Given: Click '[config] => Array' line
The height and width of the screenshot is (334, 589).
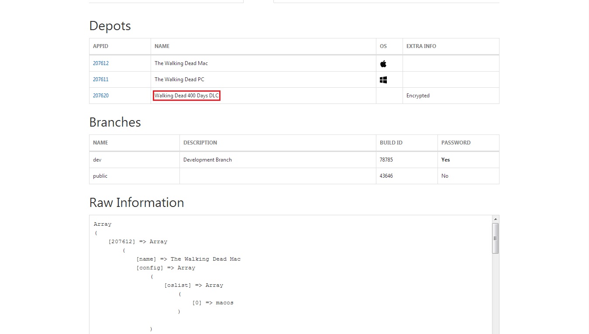Looking at the screenshot, I should click(x=165, y=268).
